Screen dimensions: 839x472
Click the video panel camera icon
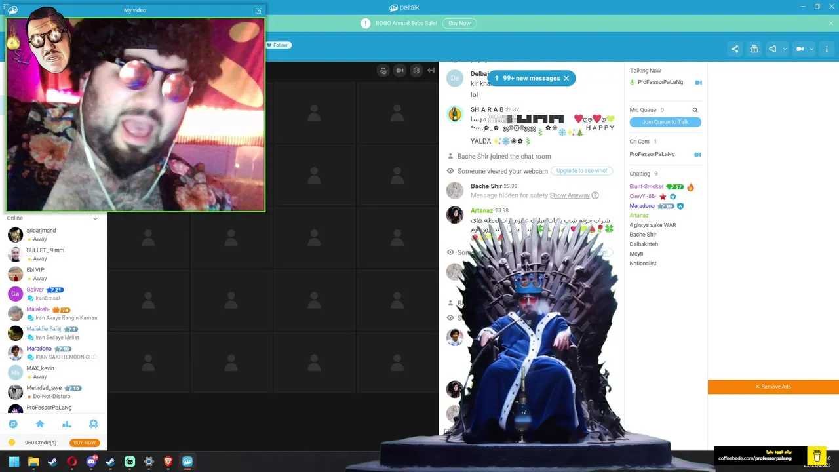coord(400,70)
